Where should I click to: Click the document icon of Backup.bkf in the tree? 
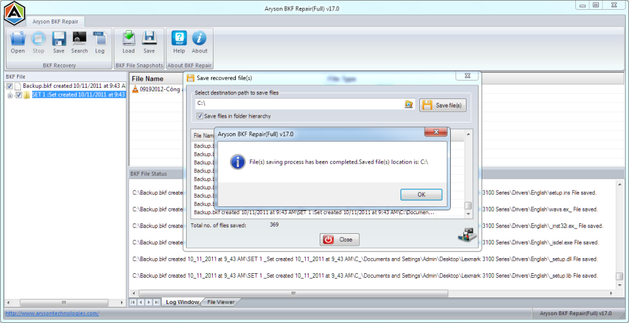(18, 86)
